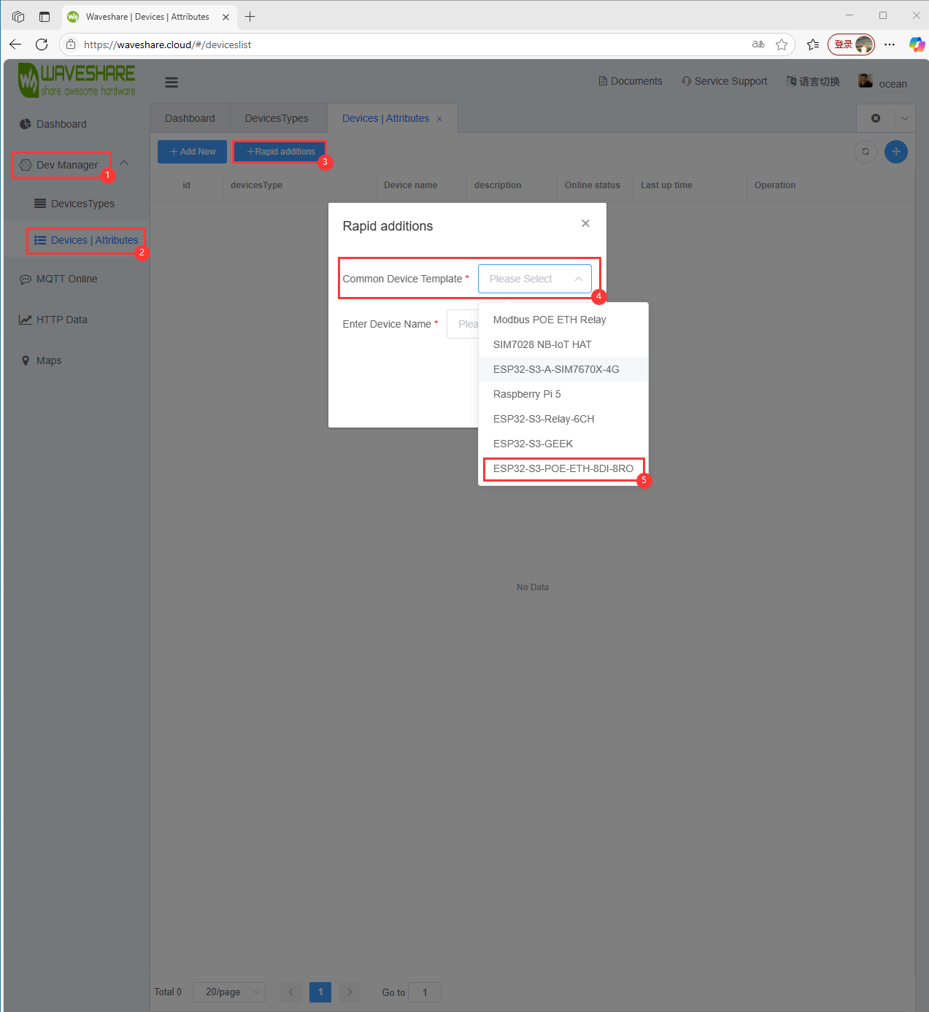Choose ESP32-S3-A-SIM7670X-4G option
The height and width of the screenshot is (1012, 929).
tap(563, 369)
